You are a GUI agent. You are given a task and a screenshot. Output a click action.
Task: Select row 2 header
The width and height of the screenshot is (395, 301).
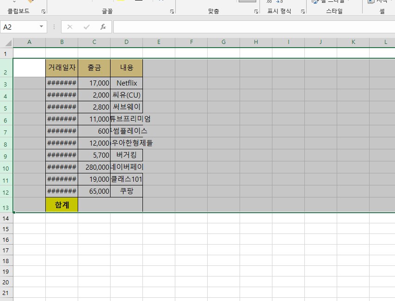pos(6,68)
